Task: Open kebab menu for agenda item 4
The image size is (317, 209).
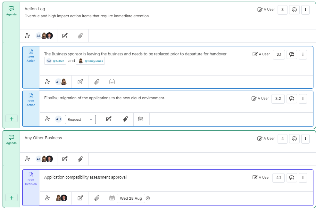Action: (305, 139)
